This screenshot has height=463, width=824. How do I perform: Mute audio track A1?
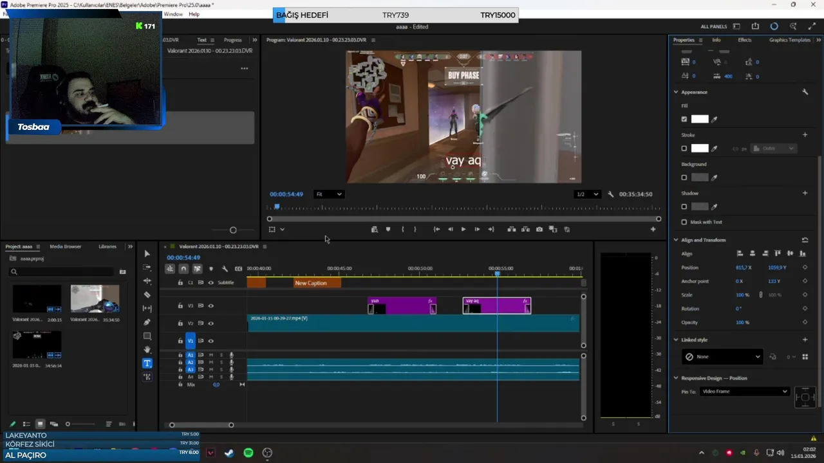click(211, 355)
